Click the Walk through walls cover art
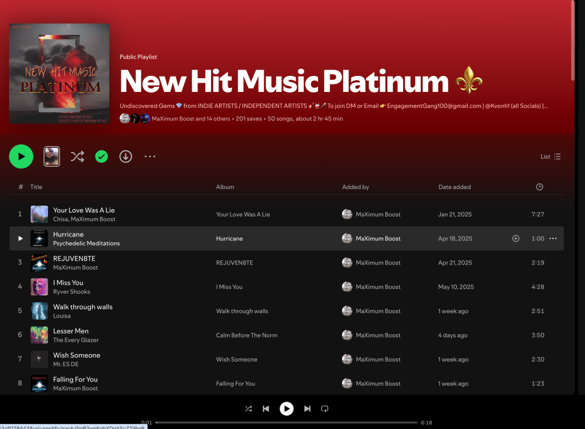 coord(39,311)
